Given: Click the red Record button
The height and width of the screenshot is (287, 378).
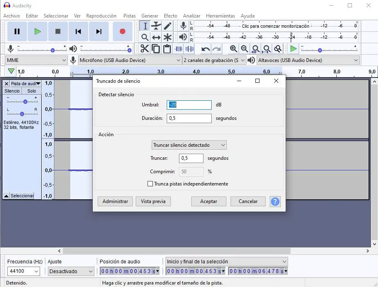Looking at the screenshot, I should (122, 31).
